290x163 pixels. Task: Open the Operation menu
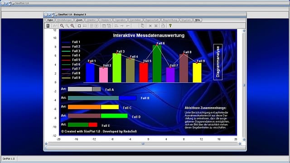(x=120, y=20)
